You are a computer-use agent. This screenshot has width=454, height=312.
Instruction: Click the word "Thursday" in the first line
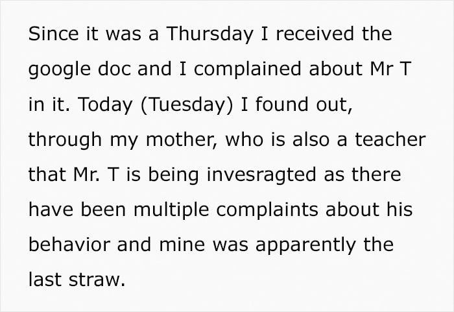click(209, 35)
